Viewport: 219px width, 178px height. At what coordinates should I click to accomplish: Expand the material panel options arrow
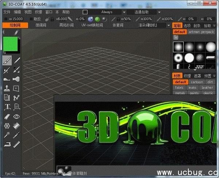pos(214,76)
